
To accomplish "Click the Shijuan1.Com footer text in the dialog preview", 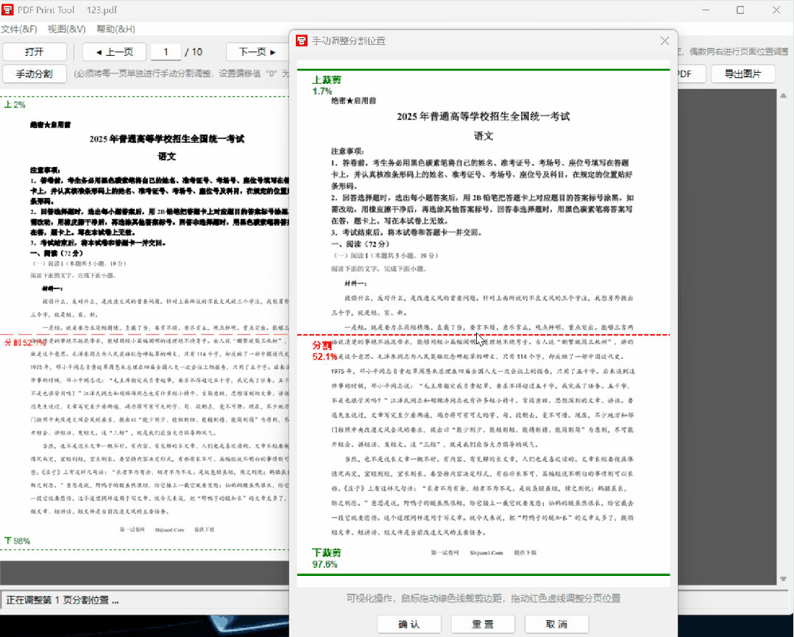I will point(486,552).
